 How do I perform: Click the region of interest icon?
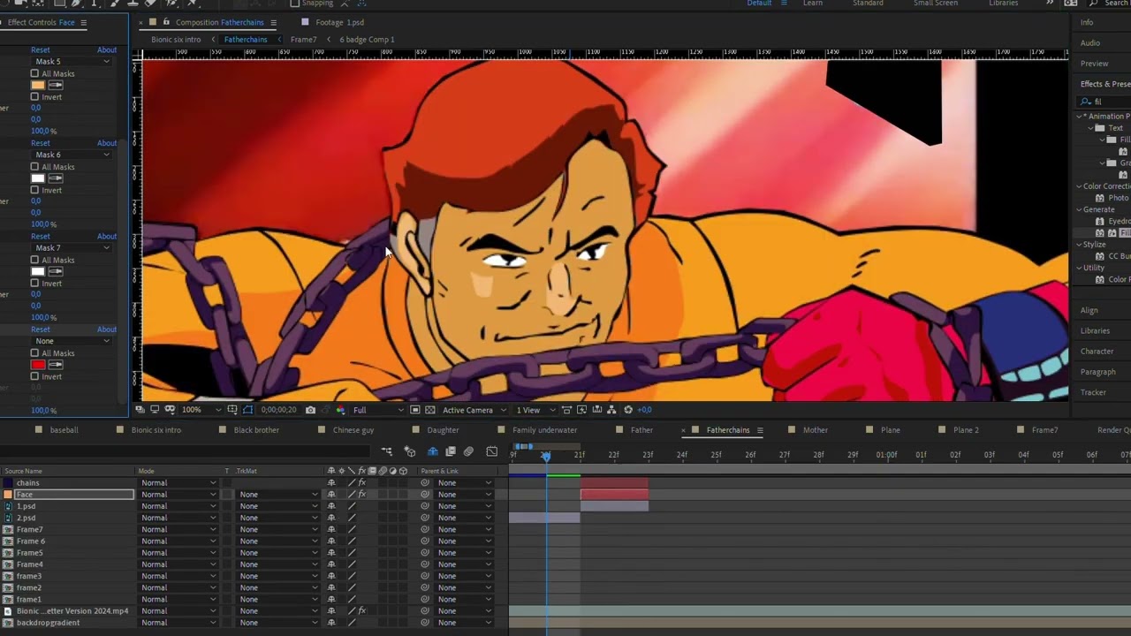[x=415, y=410]
